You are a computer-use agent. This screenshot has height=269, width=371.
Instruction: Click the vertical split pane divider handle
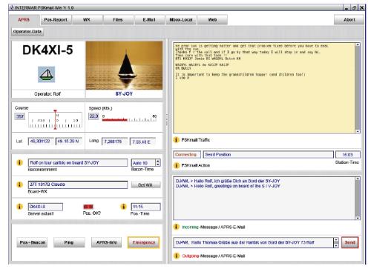click(x=167, y=119)
